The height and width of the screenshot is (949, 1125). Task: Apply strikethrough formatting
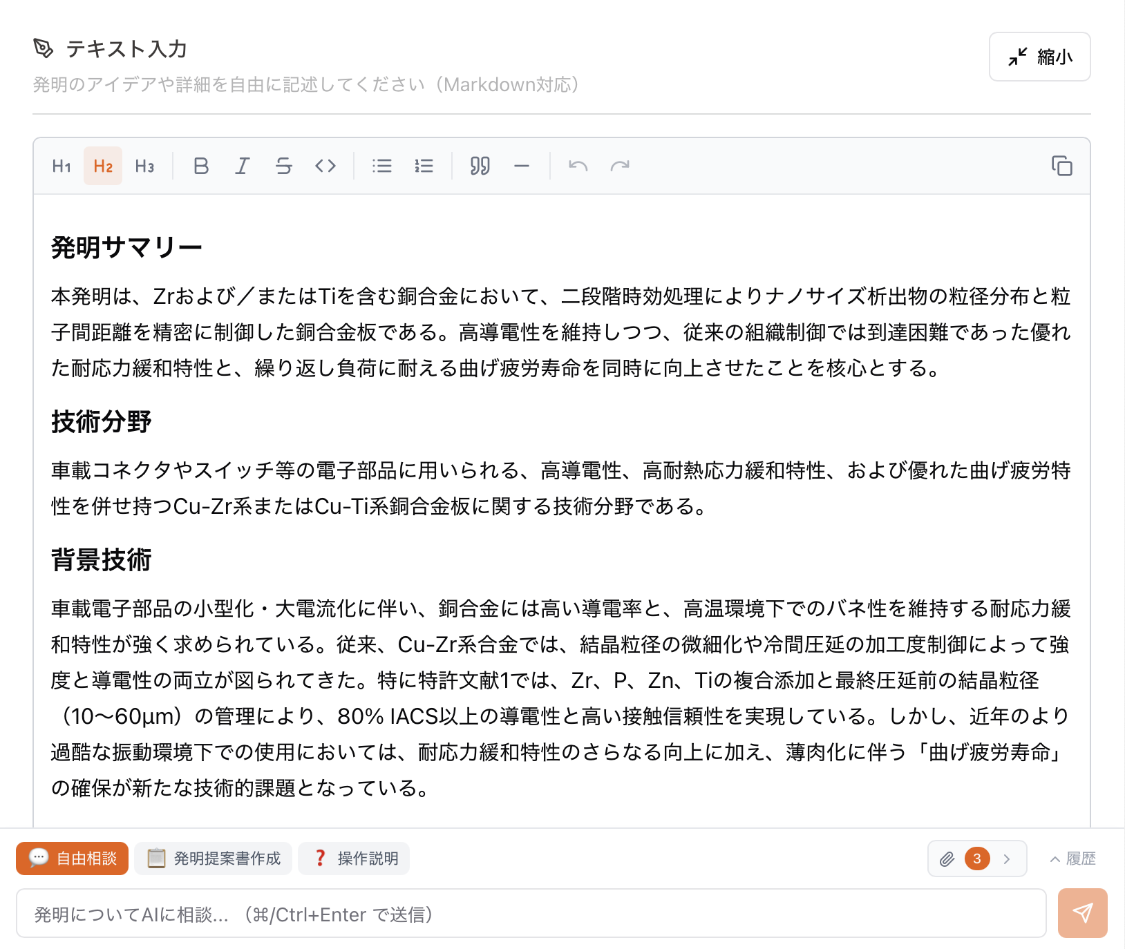284,166
